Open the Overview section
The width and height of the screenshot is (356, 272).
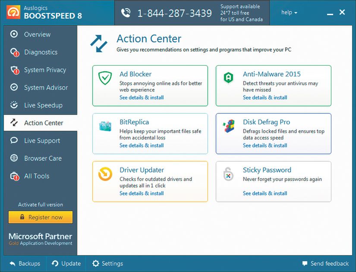[41, 34]
